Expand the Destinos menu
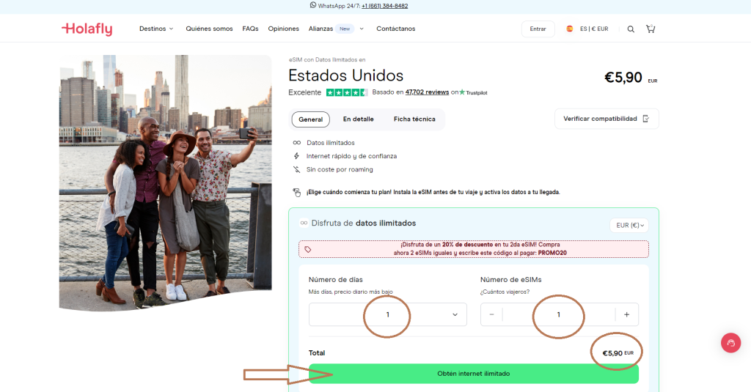 pyautogui.click(x=156, y=29)
